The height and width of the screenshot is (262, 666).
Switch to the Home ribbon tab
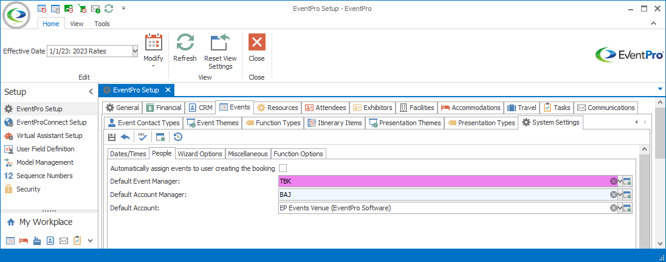pyautogui.click(x=51, y=24)
